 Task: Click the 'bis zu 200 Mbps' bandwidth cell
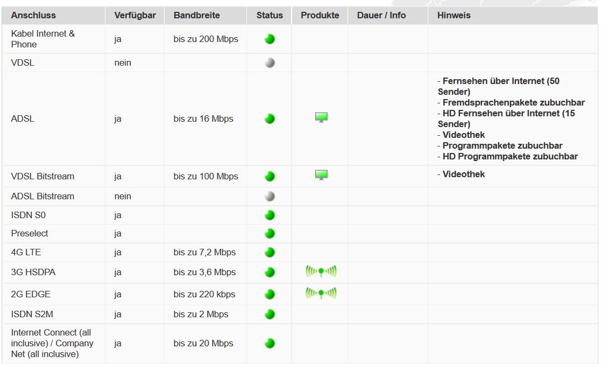pyautogui.click(x=206, y=39)
